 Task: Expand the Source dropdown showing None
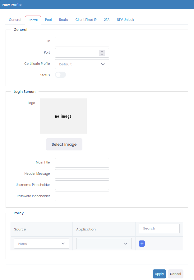pyautogui.click(x=42, y=244)
